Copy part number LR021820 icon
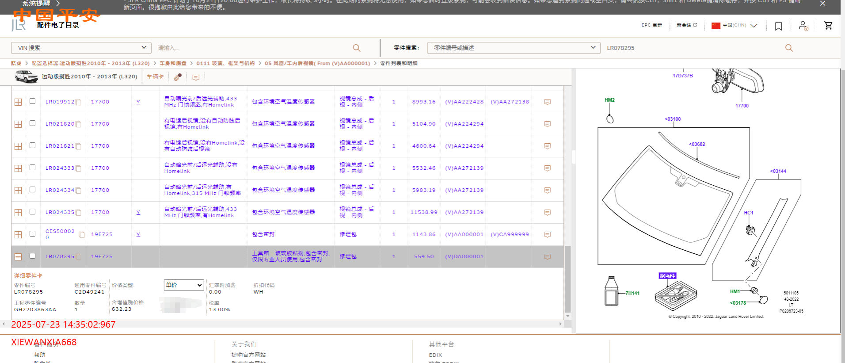 click(78, 124)
